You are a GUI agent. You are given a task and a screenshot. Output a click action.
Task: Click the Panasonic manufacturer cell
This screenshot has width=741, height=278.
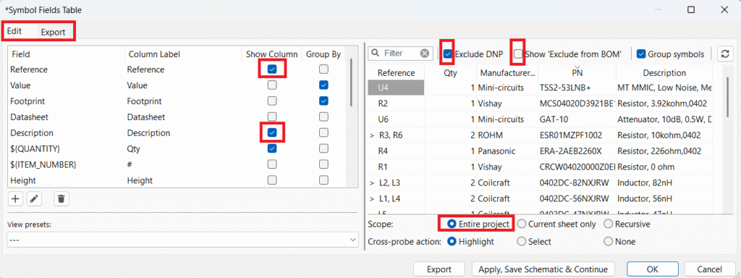507,151
